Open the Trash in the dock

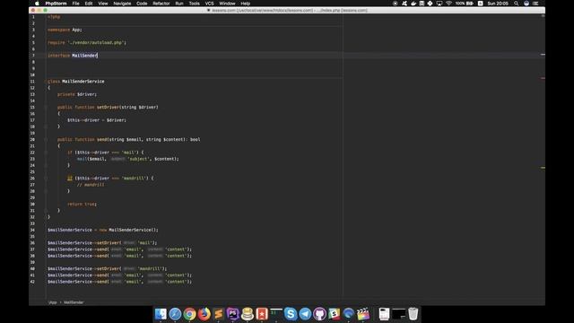click(x=413, y=314)
